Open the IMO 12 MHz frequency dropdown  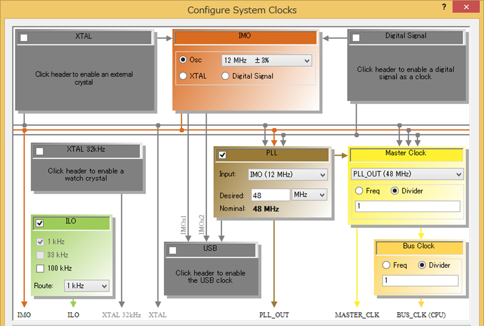(267, 60)
